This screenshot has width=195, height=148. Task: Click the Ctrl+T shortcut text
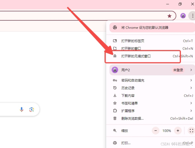point(188,41)
